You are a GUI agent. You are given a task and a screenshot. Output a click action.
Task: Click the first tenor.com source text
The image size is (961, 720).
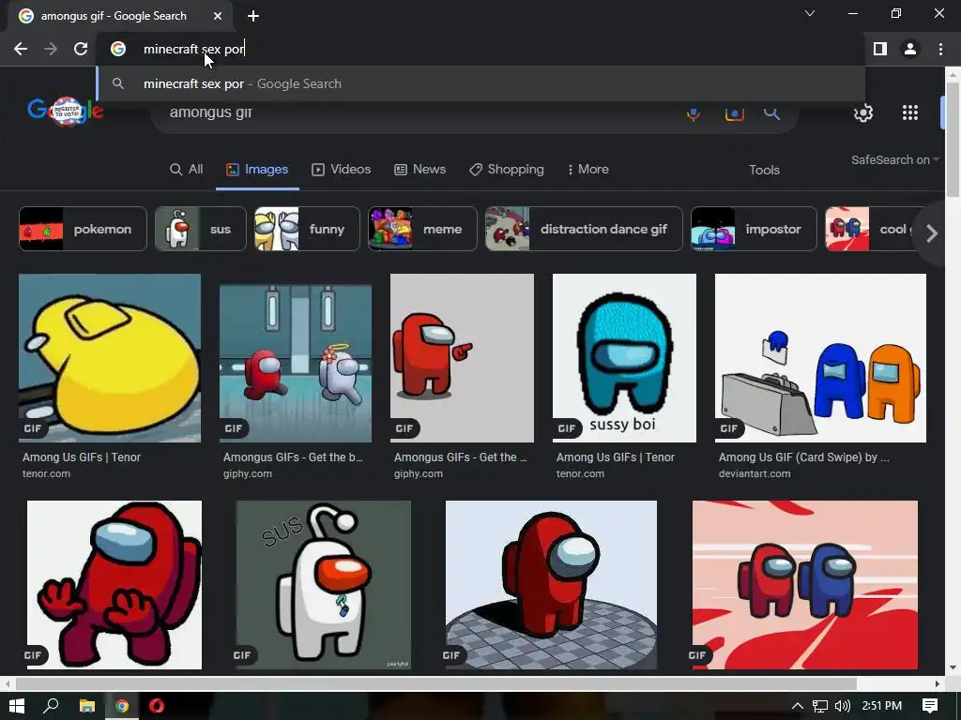pyautogui.click(x=47, y=473)
